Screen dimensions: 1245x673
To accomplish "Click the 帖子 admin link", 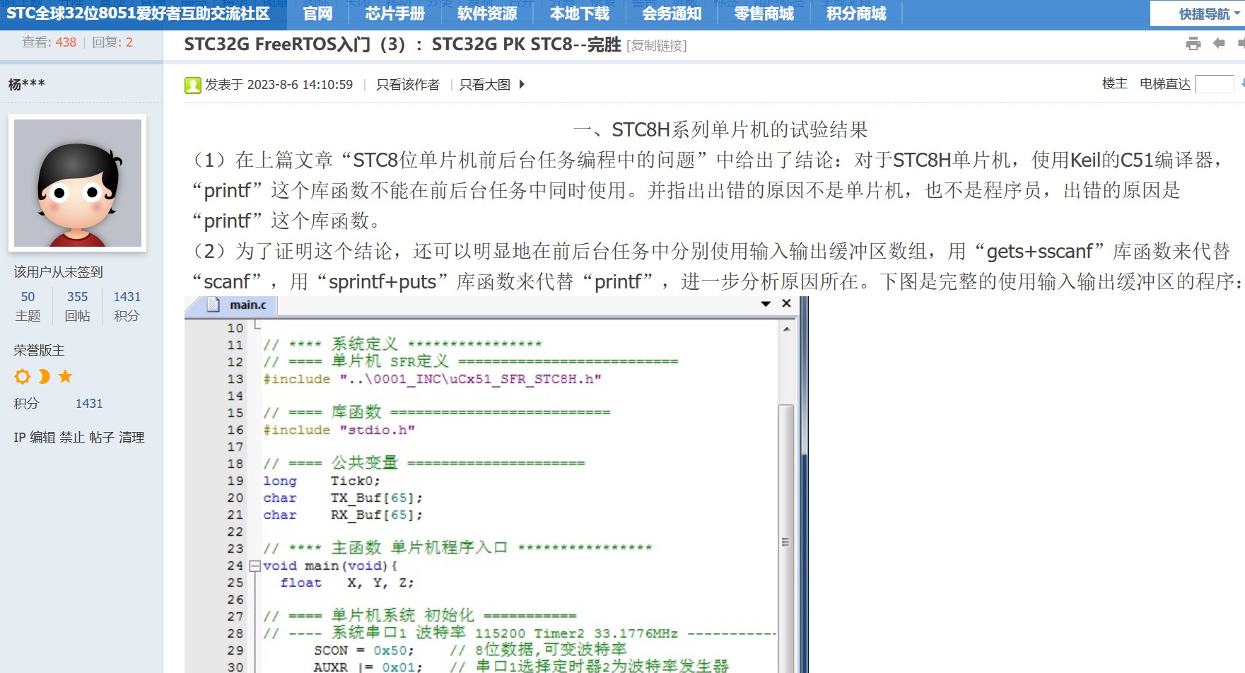I will (x=102, y=438).
